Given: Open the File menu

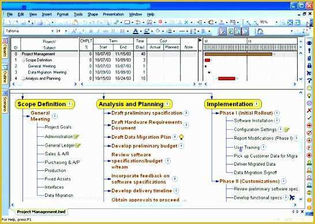Looking at the screenshot, I should (x=10, y=14).
